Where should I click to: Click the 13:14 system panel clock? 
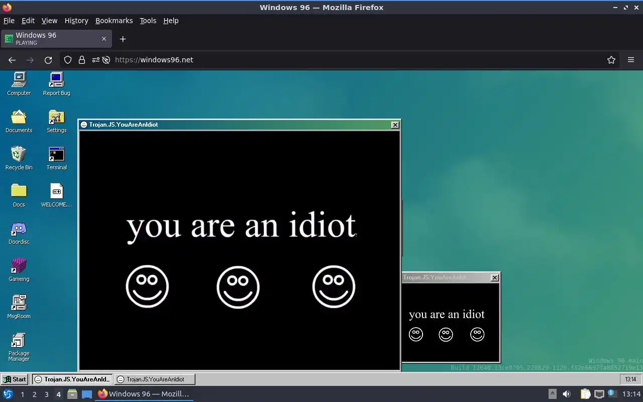(x=631, y=394)
